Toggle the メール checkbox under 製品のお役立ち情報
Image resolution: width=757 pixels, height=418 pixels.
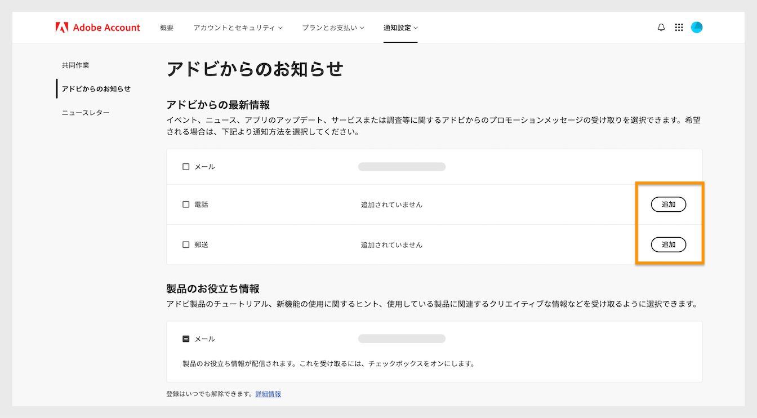186,339
